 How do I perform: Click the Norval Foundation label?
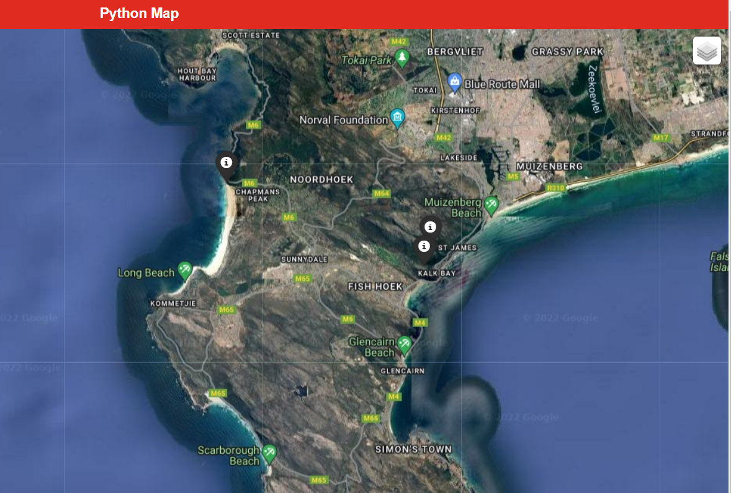(x=344, y=119)
